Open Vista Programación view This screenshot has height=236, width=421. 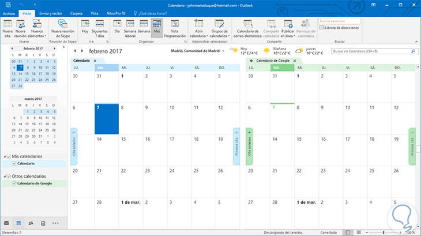(x=175, y=29)
